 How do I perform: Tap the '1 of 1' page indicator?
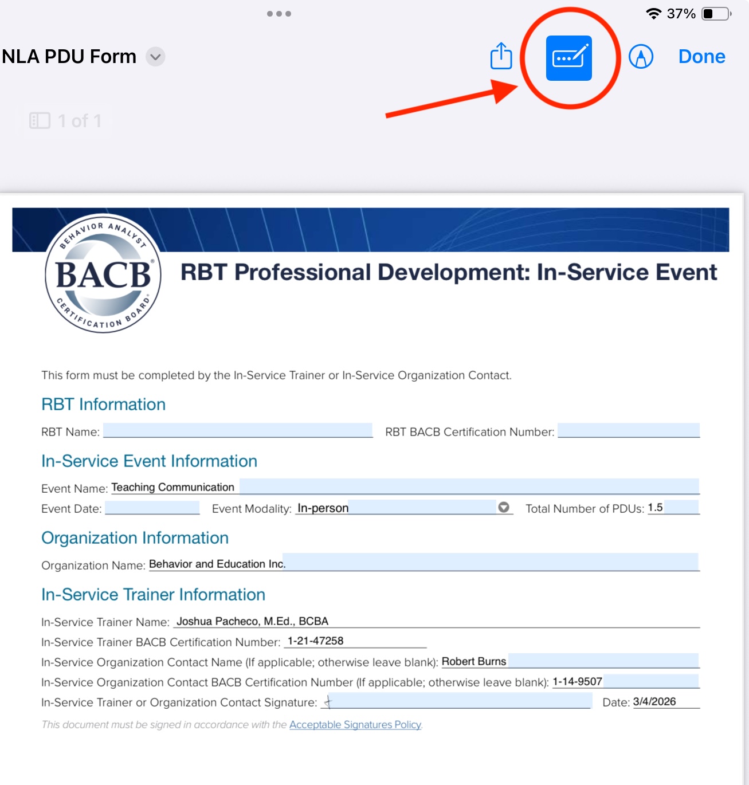tap(80, 120)
